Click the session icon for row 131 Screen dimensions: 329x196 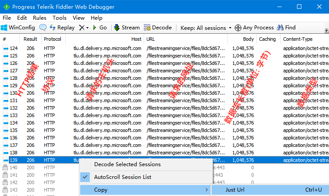(x=5, y=100)
